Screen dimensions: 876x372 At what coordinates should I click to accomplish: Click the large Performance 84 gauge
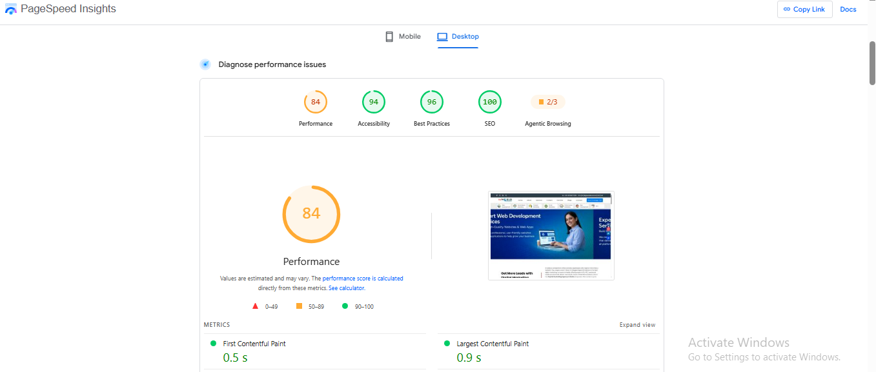click(311, 214)
